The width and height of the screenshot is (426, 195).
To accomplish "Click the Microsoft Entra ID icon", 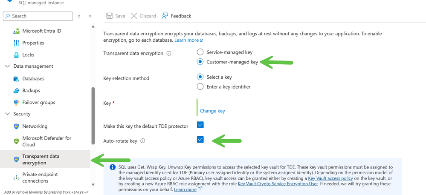I will pyautogui.click(x=16, y=31).
